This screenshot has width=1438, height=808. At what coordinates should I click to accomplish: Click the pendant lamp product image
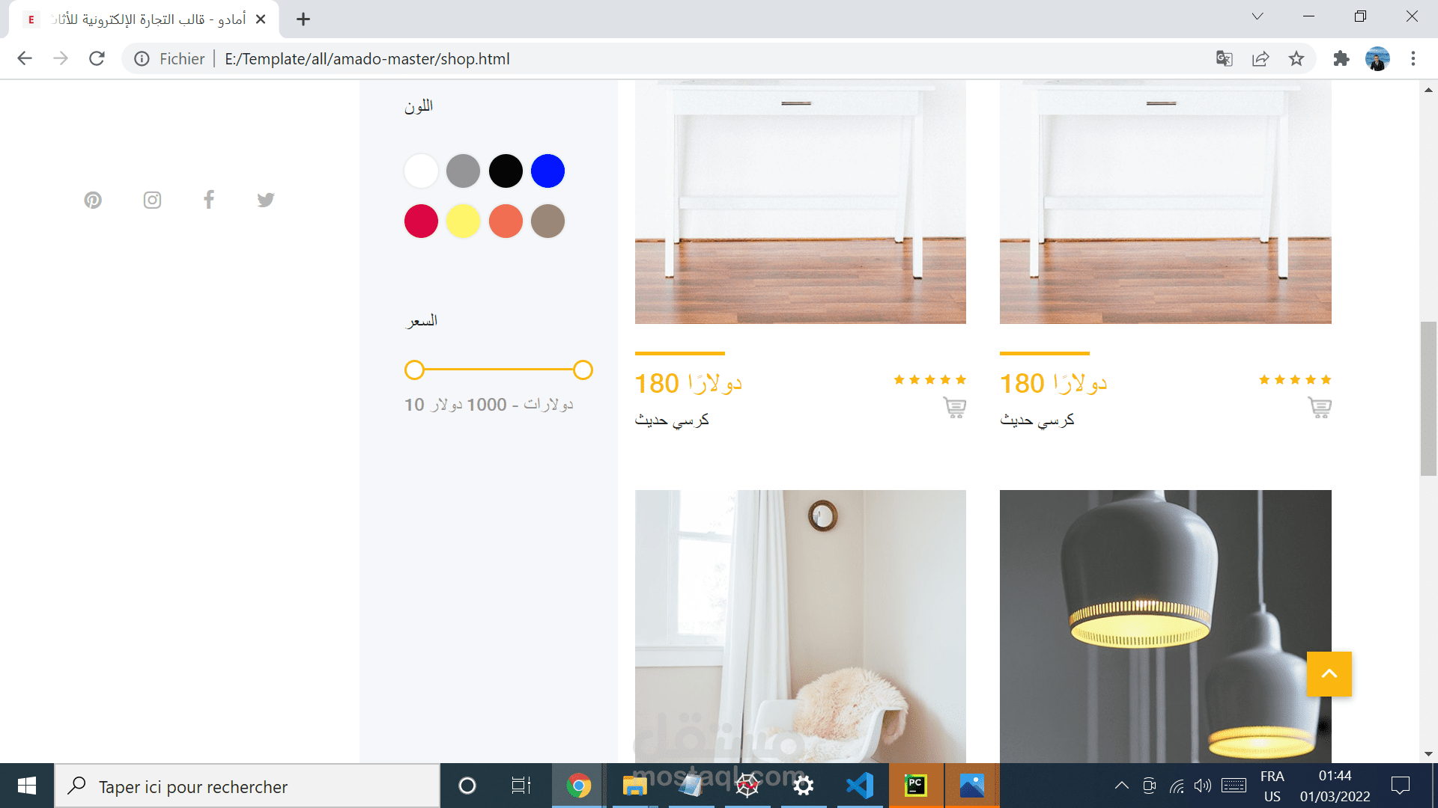pyautogui.click(x=1165, y=626)
